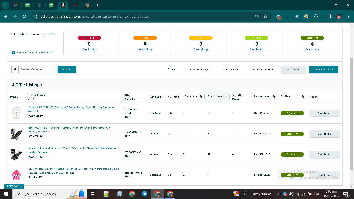Bookmark this page with the star

coord(265,16)
